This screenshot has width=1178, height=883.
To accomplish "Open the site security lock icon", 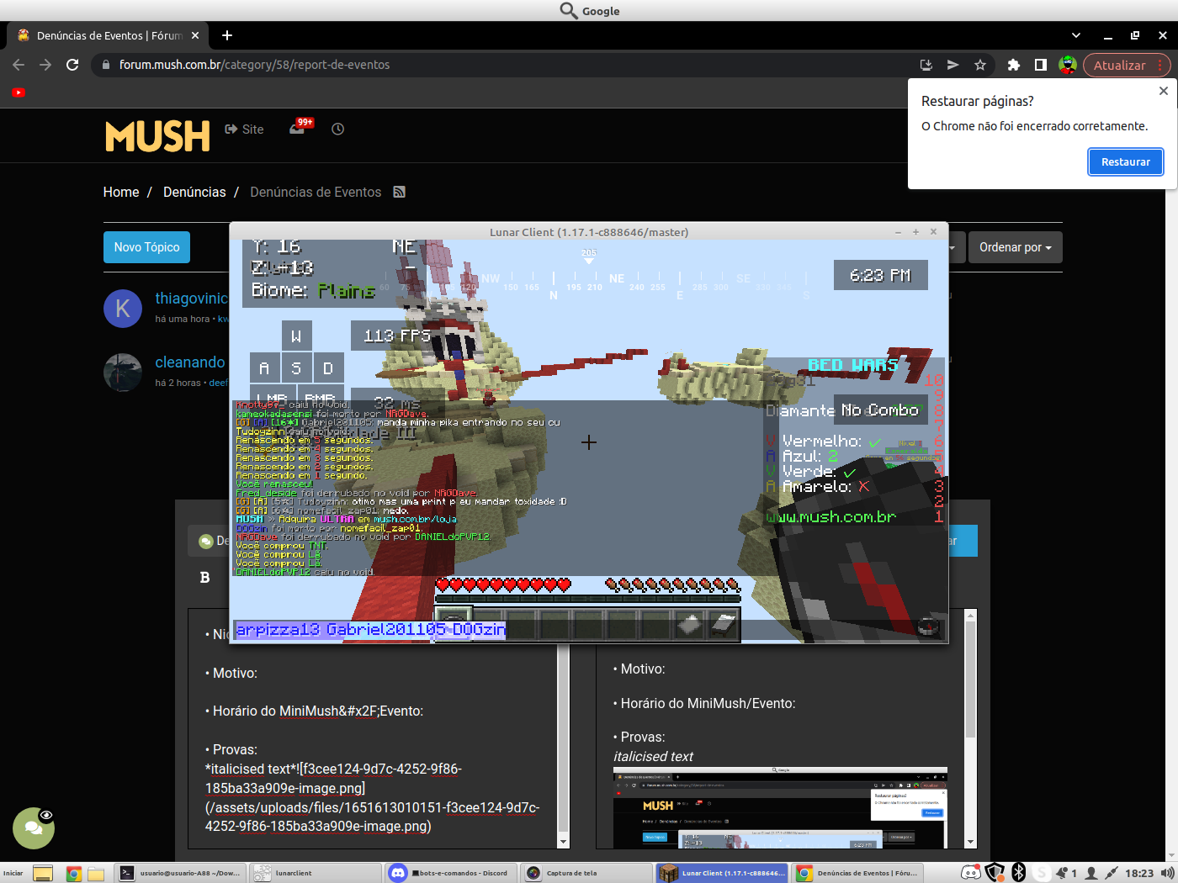I will 105,65.
